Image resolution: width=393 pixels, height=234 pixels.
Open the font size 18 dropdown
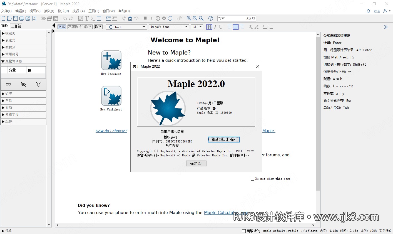tap(197, 27)
